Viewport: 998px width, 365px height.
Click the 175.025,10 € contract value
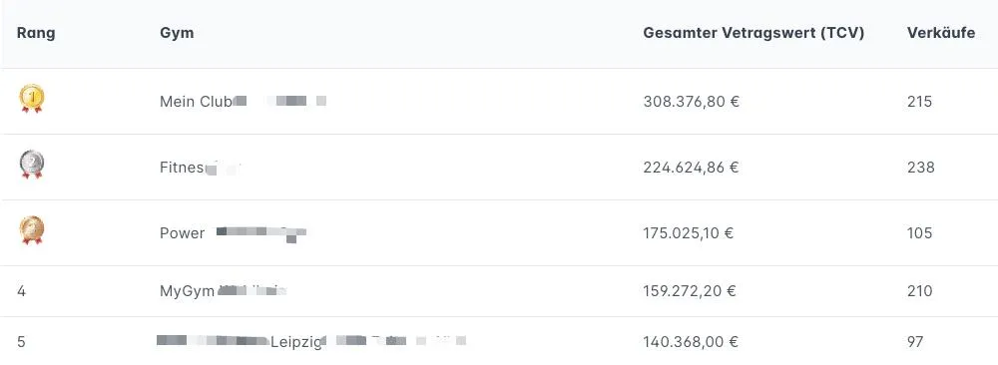[688, 233]
